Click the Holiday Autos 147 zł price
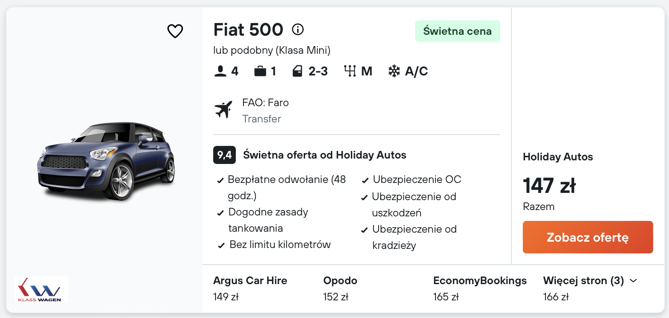The height and width of the screenshot is (318, 669). [x=549, y=186]
